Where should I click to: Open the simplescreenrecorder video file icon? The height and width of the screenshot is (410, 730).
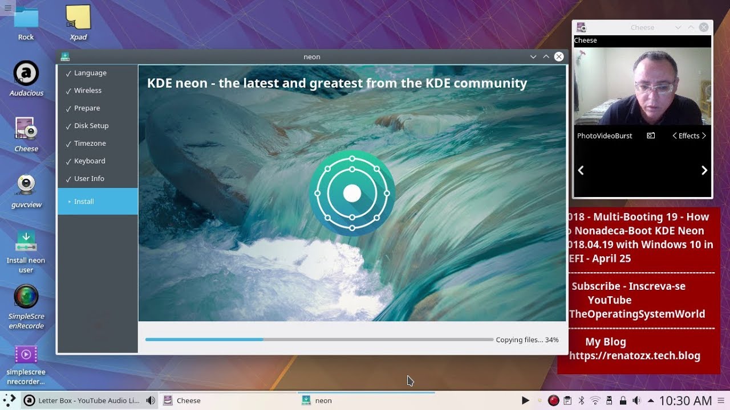(x=26, y=364)
